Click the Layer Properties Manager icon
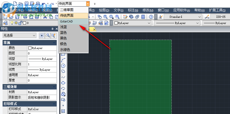Screen dimensions: 230x114 (x=5, y=23)
